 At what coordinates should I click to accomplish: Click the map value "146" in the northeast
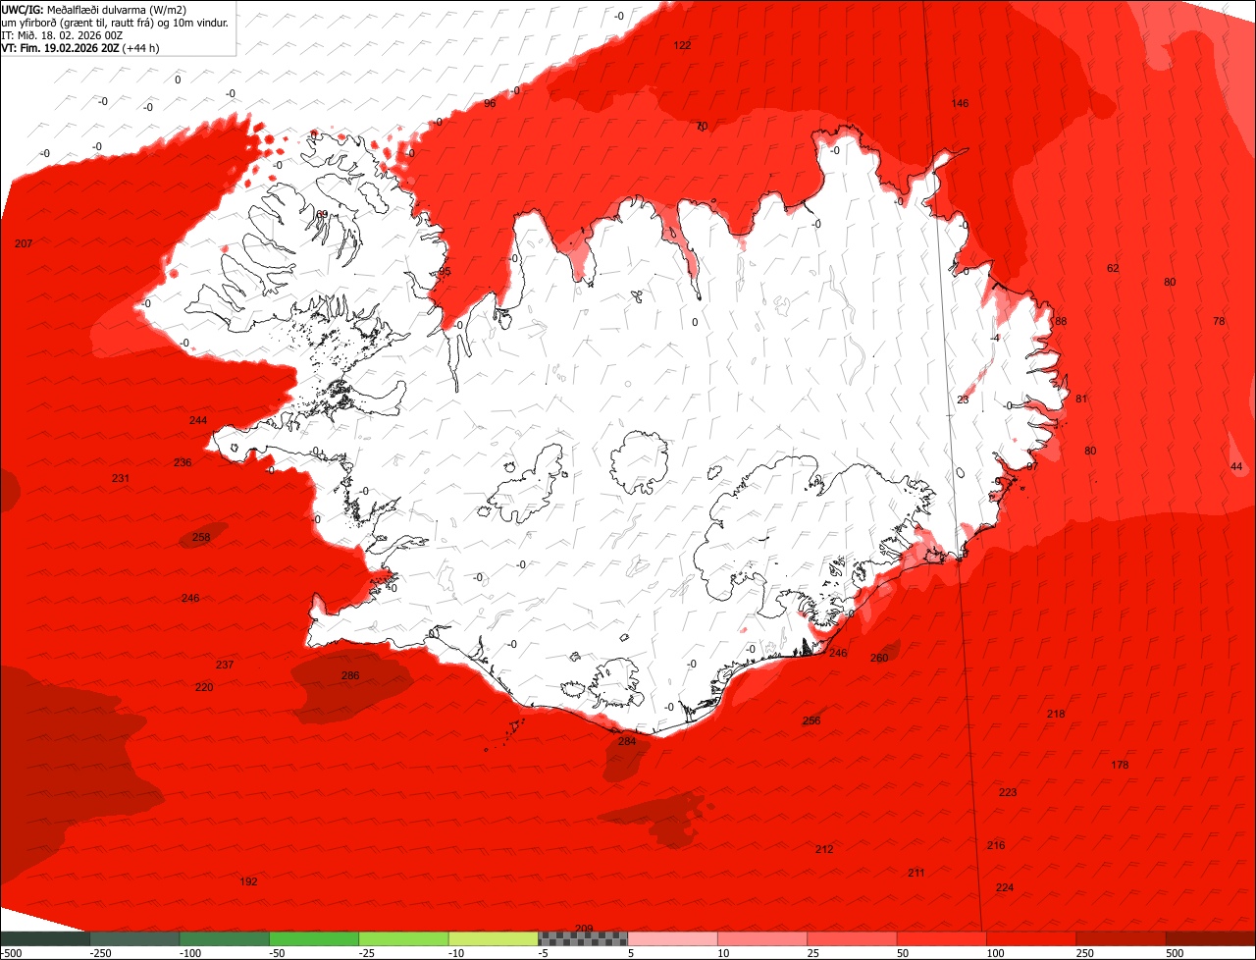(960, 103)
